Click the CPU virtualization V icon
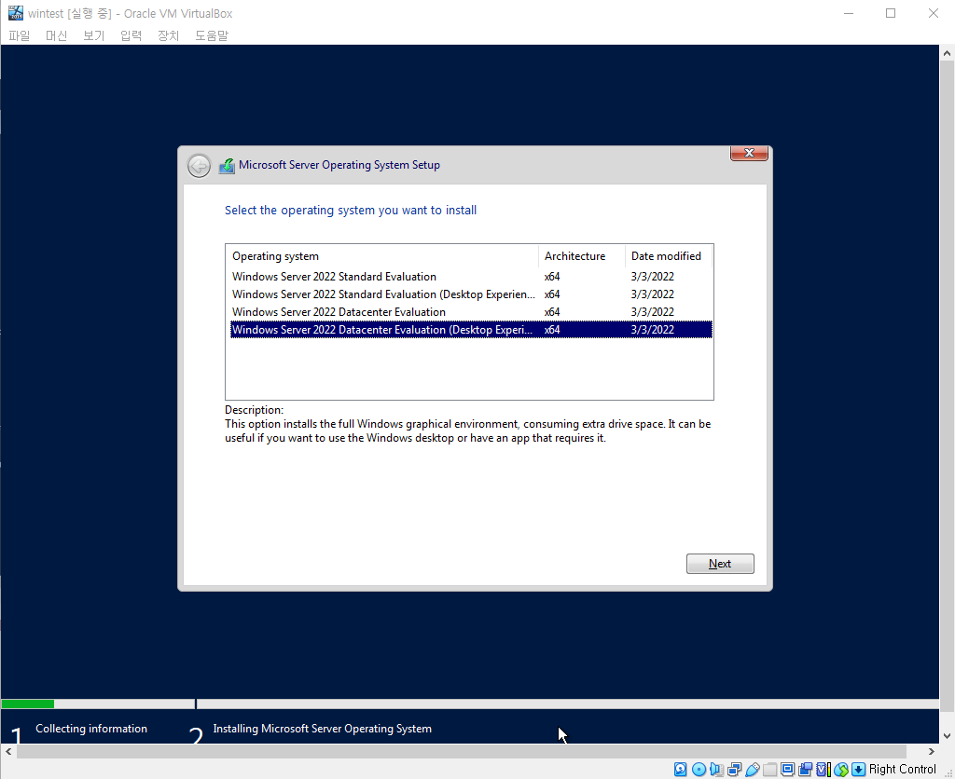The height and width of the screenshot is (779, 955). [823, 770]
